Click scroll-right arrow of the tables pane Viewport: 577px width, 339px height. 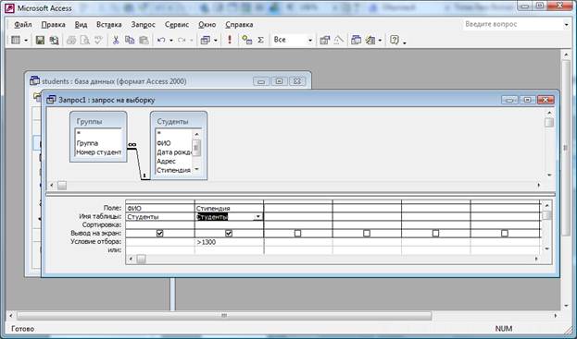(539, 186)
